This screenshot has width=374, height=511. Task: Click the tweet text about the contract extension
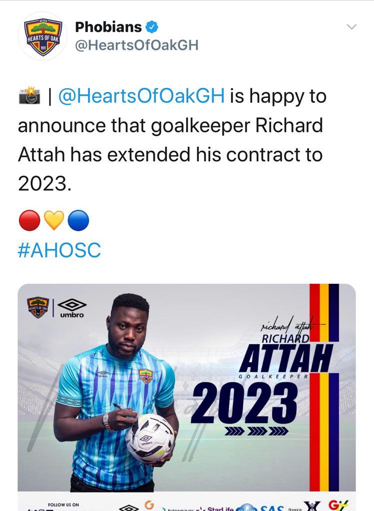tap(172, 140)
